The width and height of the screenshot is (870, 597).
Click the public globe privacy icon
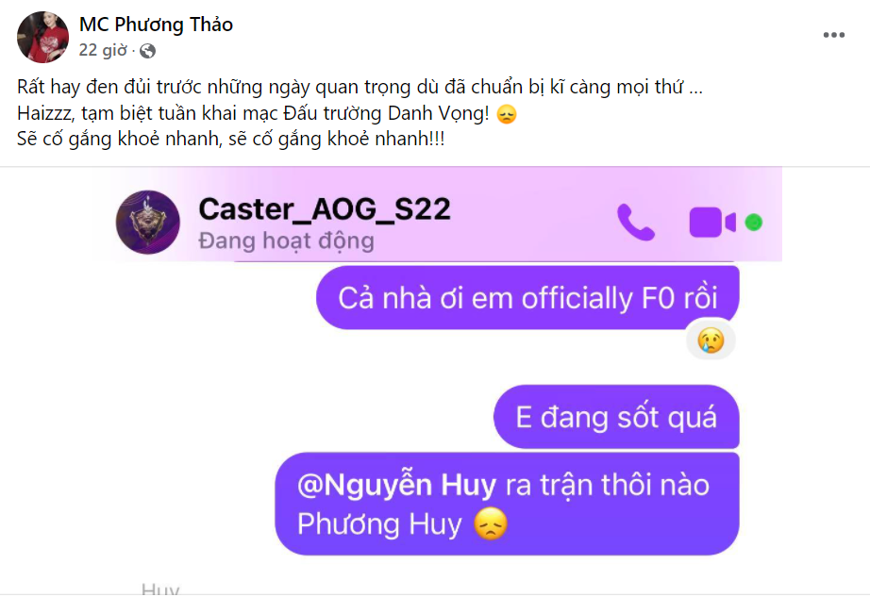(x=147, y=51)
